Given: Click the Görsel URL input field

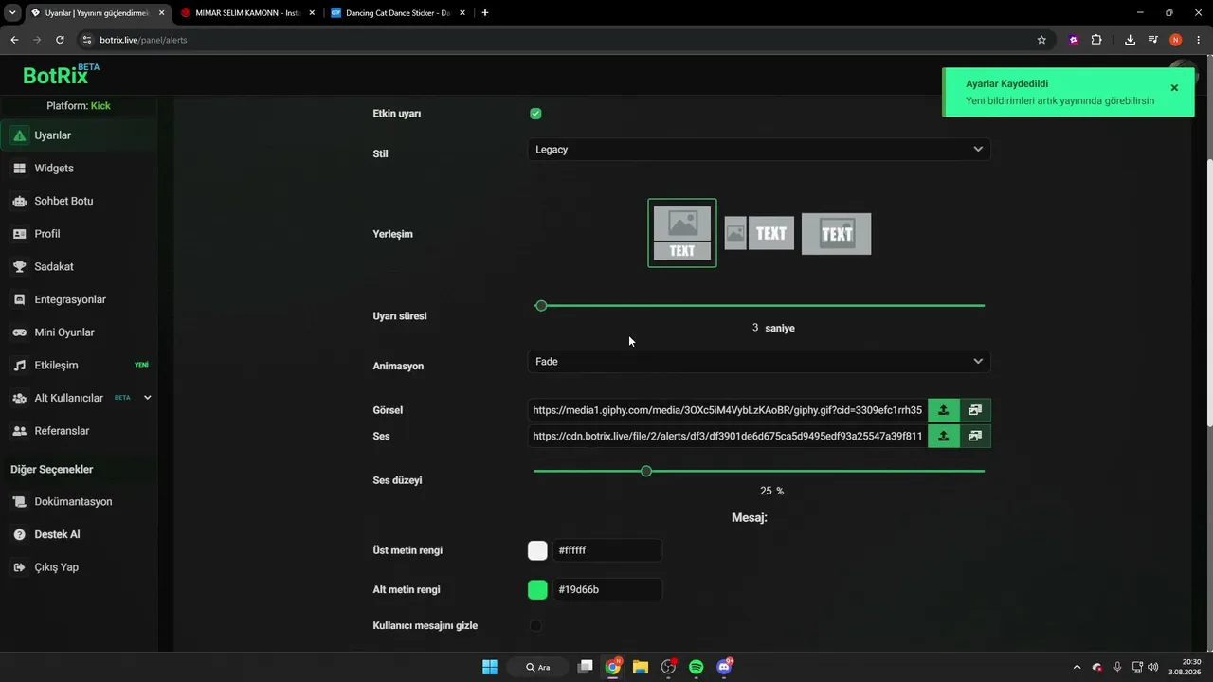Looking at the screenshot, I should pos(728,410).
